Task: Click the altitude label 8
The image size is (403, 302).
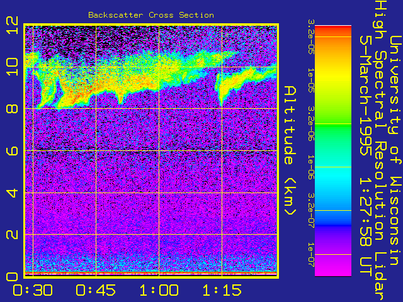Action: [x=12, y=108]
